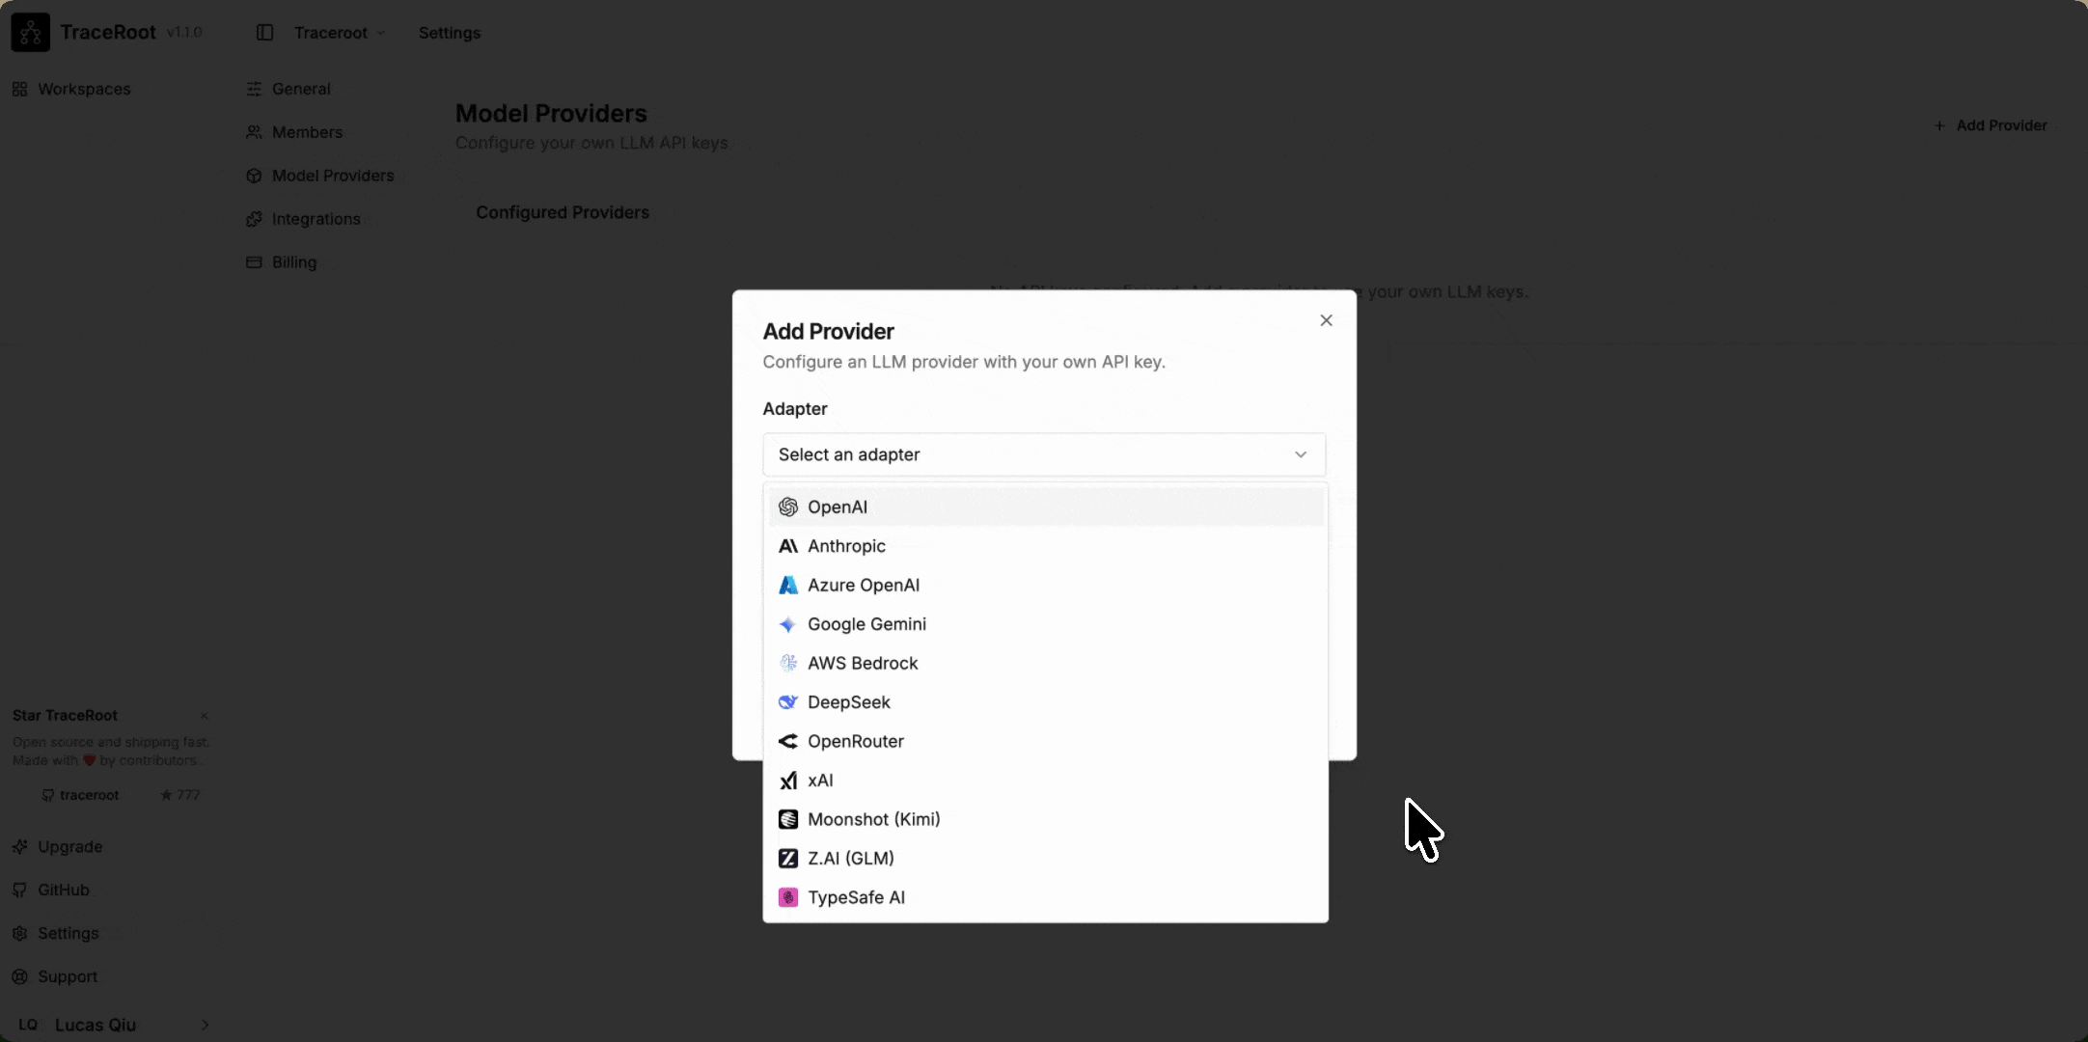The width and height of the screenshot is (2088, 1042).
Task: Click the Moonshot Kimi icon
Action: click(788, 819)
